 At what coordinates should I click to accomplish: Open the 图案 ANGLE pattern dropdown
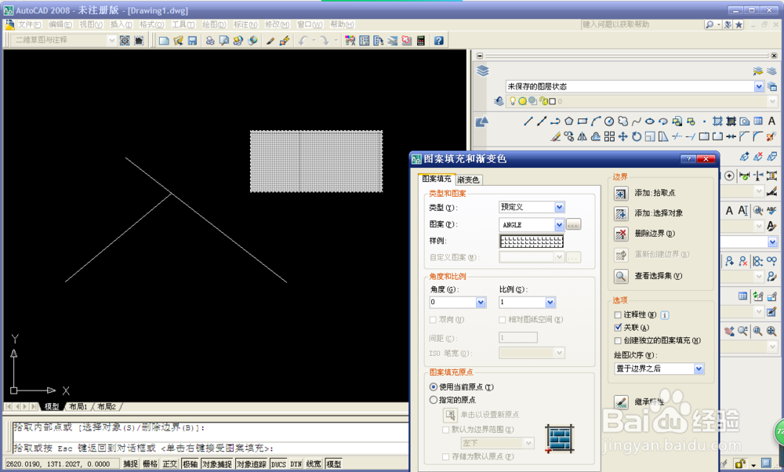coord(560,225)
